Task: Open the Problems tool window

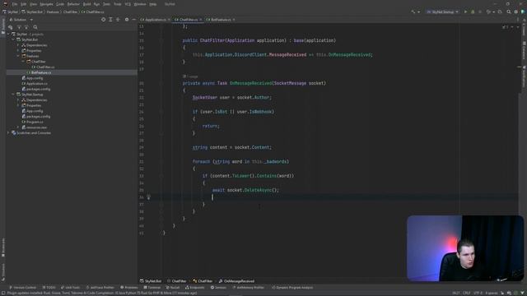Action: tap(129, 287)
